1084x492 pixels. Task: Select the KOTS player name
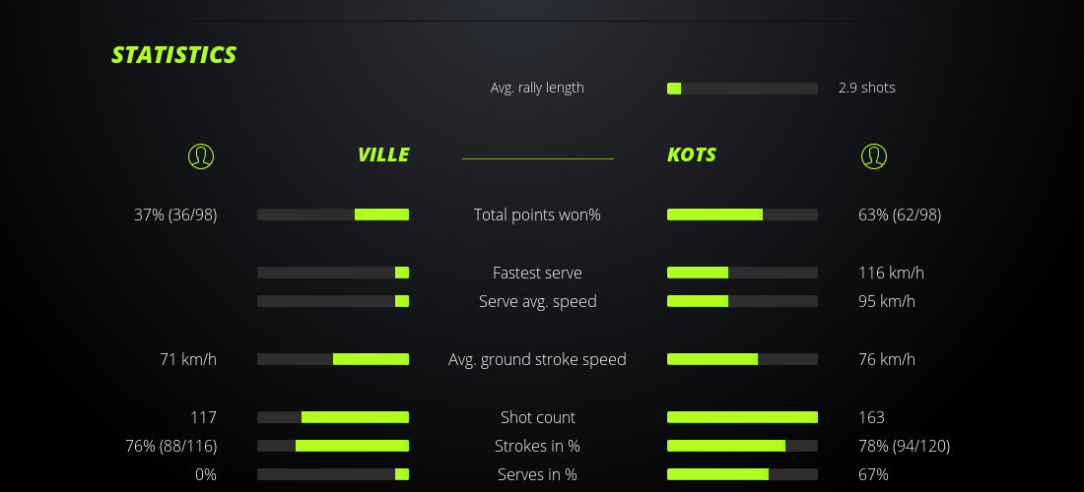point(692,154)
